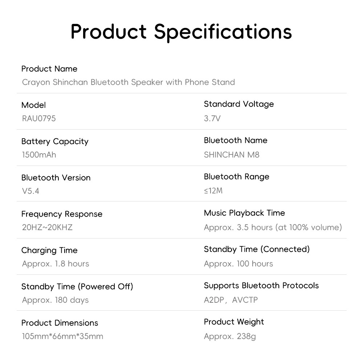
Task: Click the Music Playback Time label
Action: coord(244,213)
